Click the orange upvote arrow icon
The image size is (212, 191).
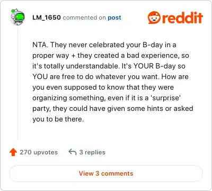13,152
